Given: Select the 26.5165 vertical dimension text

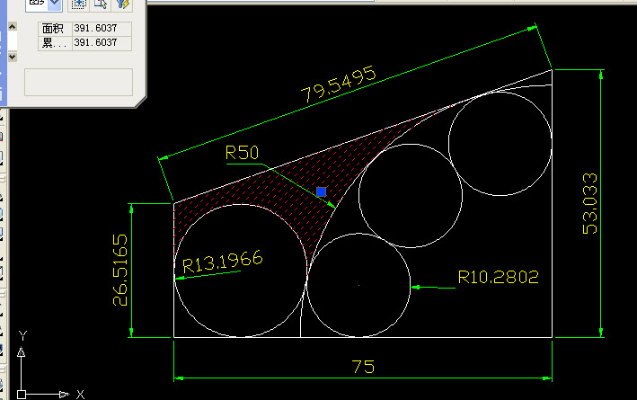Looking at the screenshot, I should [120, 270].
